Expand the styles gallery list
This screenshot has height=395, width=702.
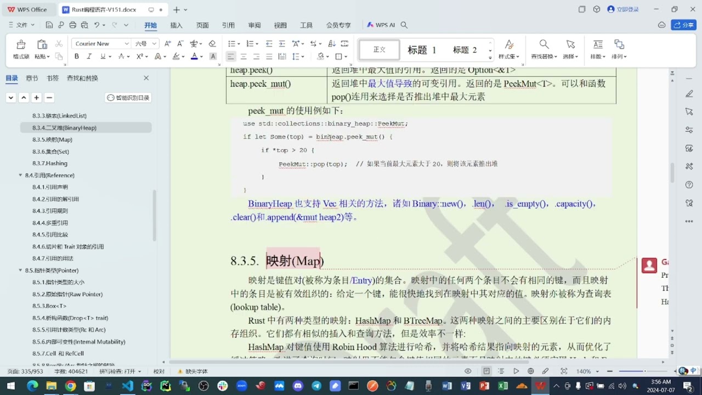pyautogui.click(x=490, y=57)
